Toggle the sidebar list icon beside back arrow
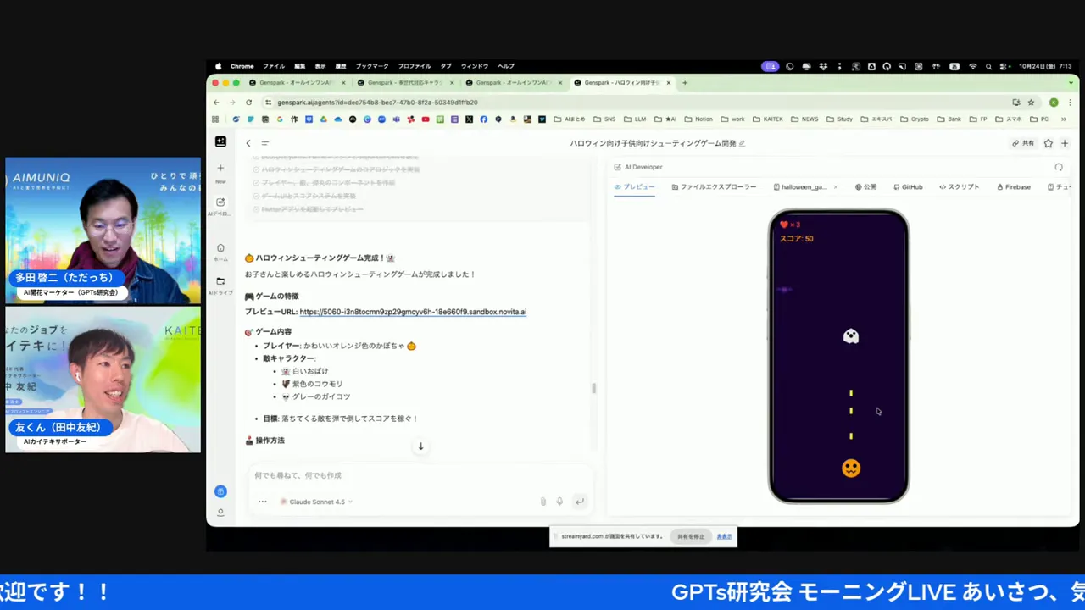This screenshot has height=610, width=1085. pos(264,143)
